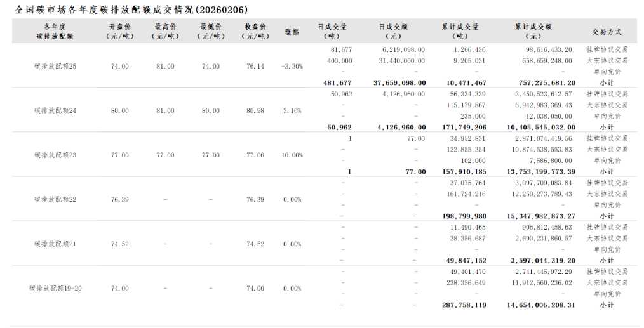This screenshot has height=328, width=644.
Task: Click the 日成交量 column header
Action: pos(333,32)
